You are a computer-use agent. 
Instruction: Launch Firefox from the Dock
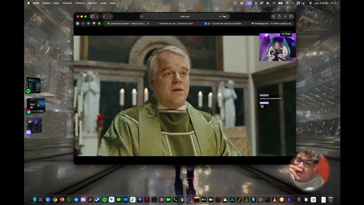62,200
